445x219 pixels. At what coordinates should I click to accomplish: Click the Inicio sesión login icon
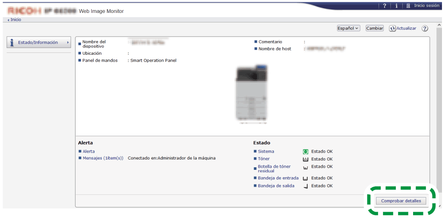408,6
